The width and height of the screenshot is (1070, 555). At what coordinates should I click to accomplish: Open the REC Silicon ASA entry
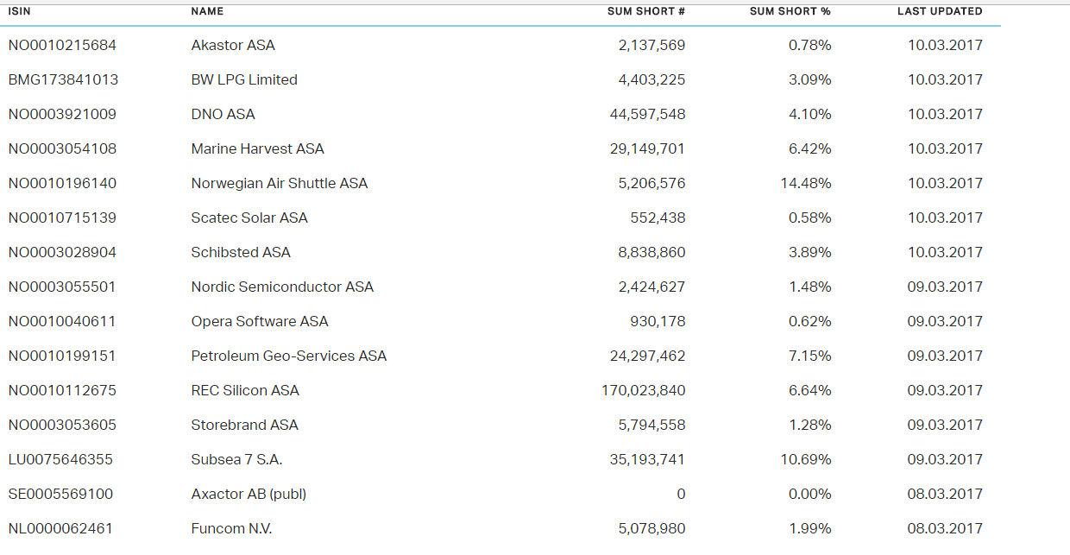click(x=245, y=390)
